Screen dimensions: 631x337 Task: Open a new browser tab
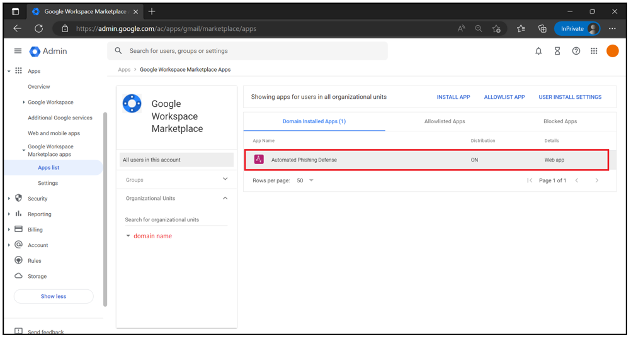tap(152, 12)
